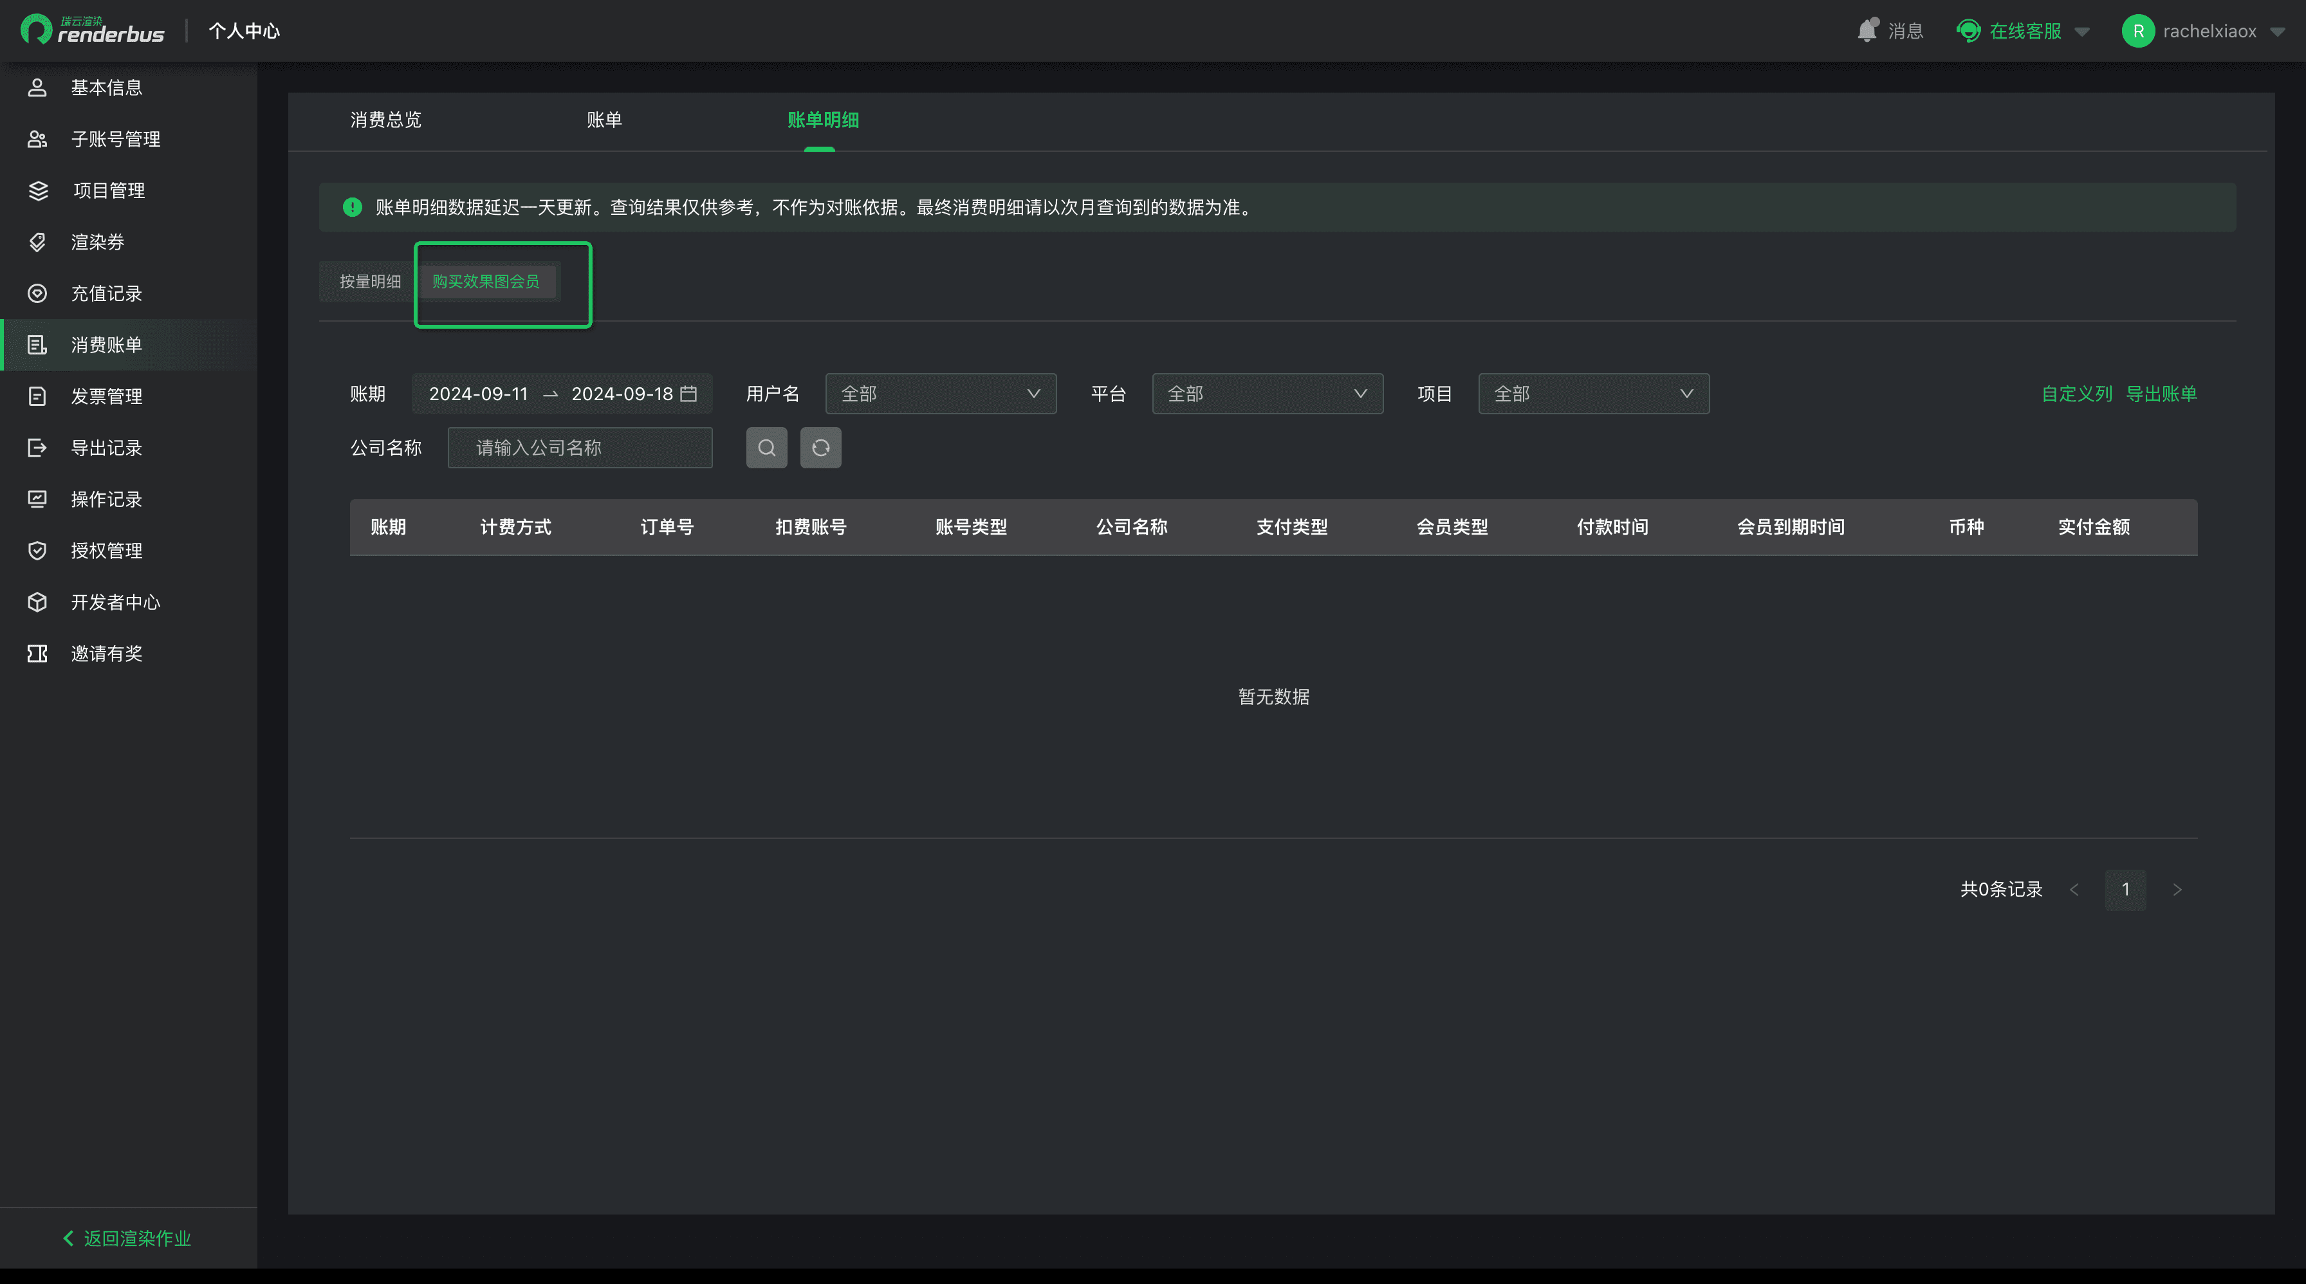
Task: Switch to the 消费总览 tab
Action: point(386,120)
